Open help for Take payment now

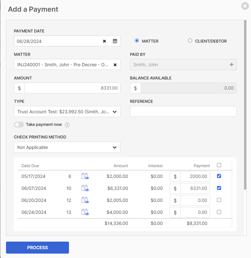[67, 125]
